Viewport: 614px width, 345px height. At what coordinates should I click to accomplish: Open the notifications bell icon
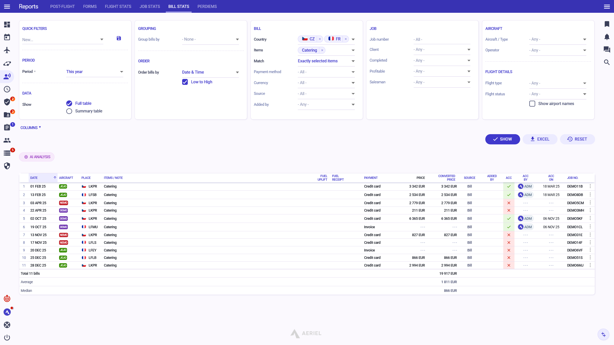(x=607, y=37)
